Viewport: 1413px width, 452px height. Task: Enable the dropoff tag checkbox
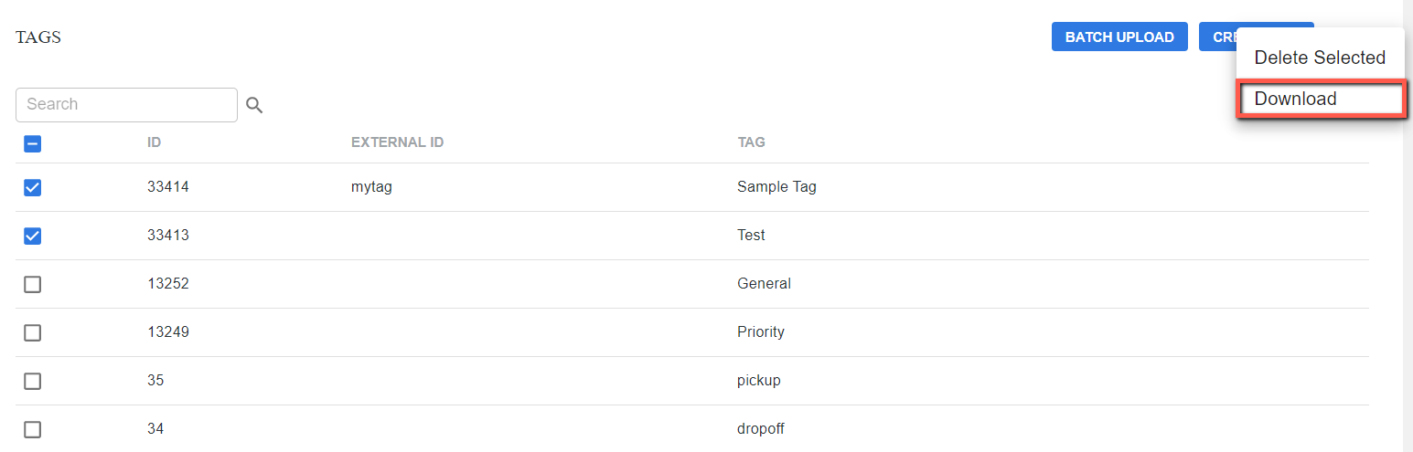point(32,429)
